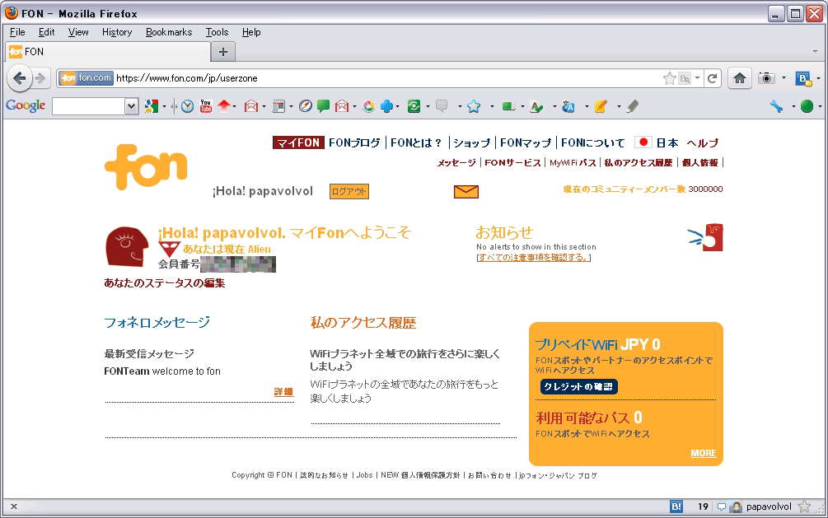Open the History menu
The height and width of the screenshot is (518, 828).
[x=117, y=32]
